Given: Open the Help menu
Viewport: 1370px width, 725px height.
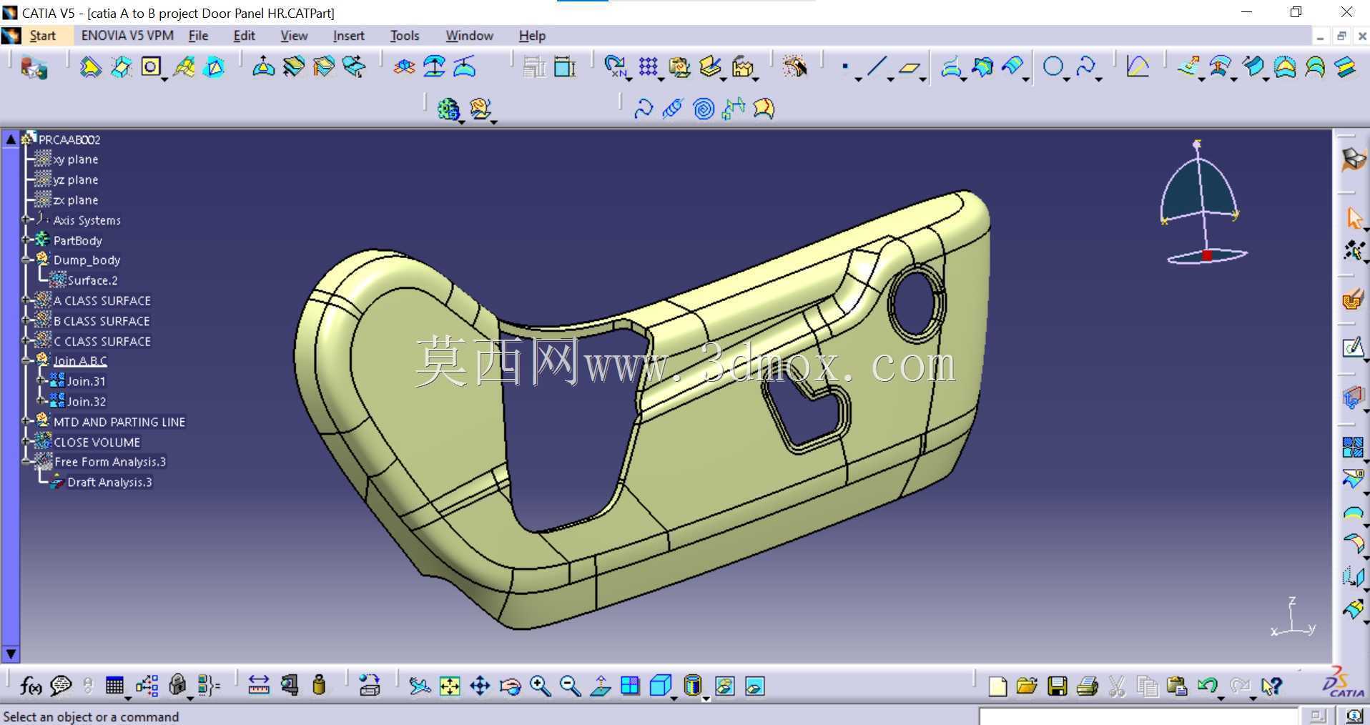Looking at the screenshot, I should click(532, 36).
